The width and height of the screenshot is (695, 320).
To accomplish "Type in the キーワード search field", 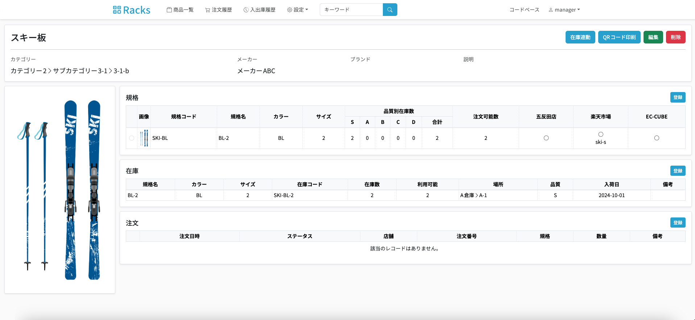I will [351, 10].
